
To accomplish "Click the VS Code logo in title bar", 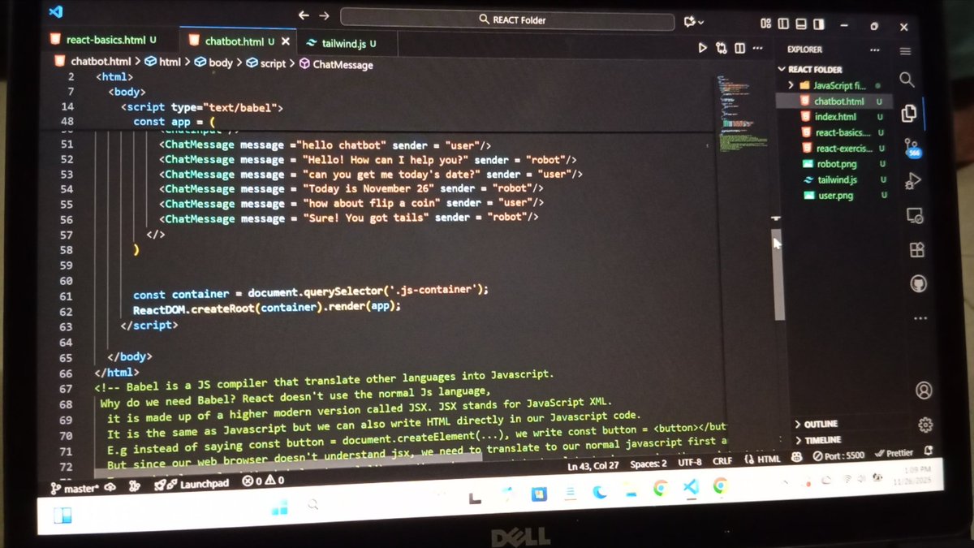I will [x=56, y=11].
